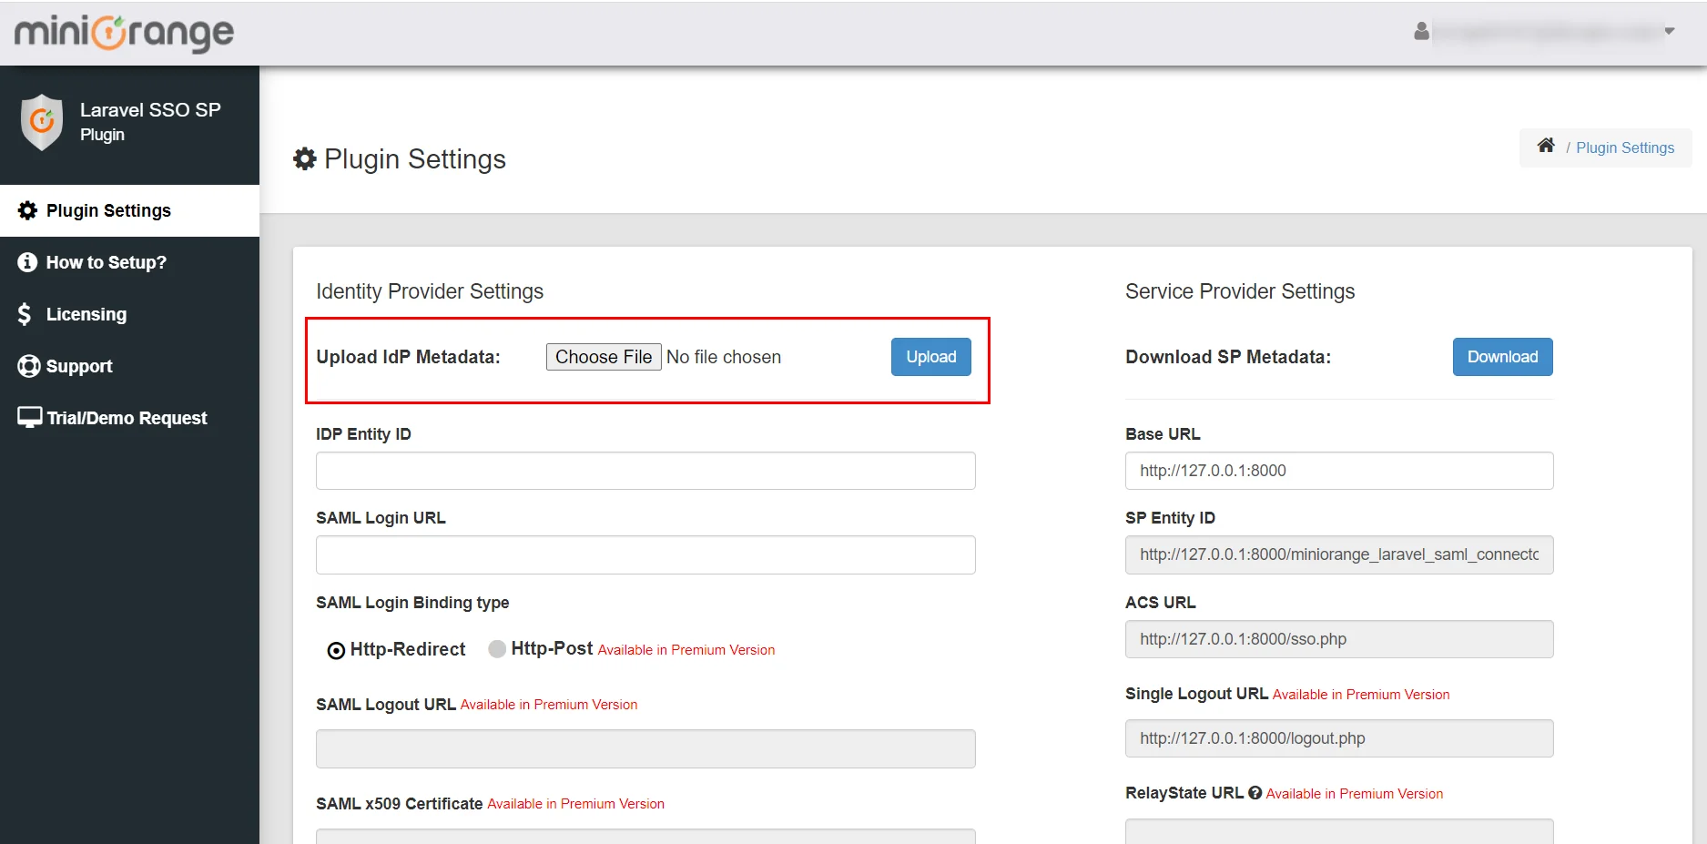Screen dimensions: 1707x844
Task: Click the home icon in breadcrumb
Action: click(x=1546, y=146)
